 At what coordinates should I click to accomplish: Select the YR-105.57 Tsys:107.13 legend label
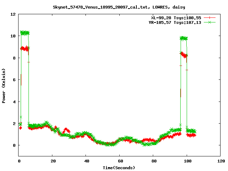(175, 22)
